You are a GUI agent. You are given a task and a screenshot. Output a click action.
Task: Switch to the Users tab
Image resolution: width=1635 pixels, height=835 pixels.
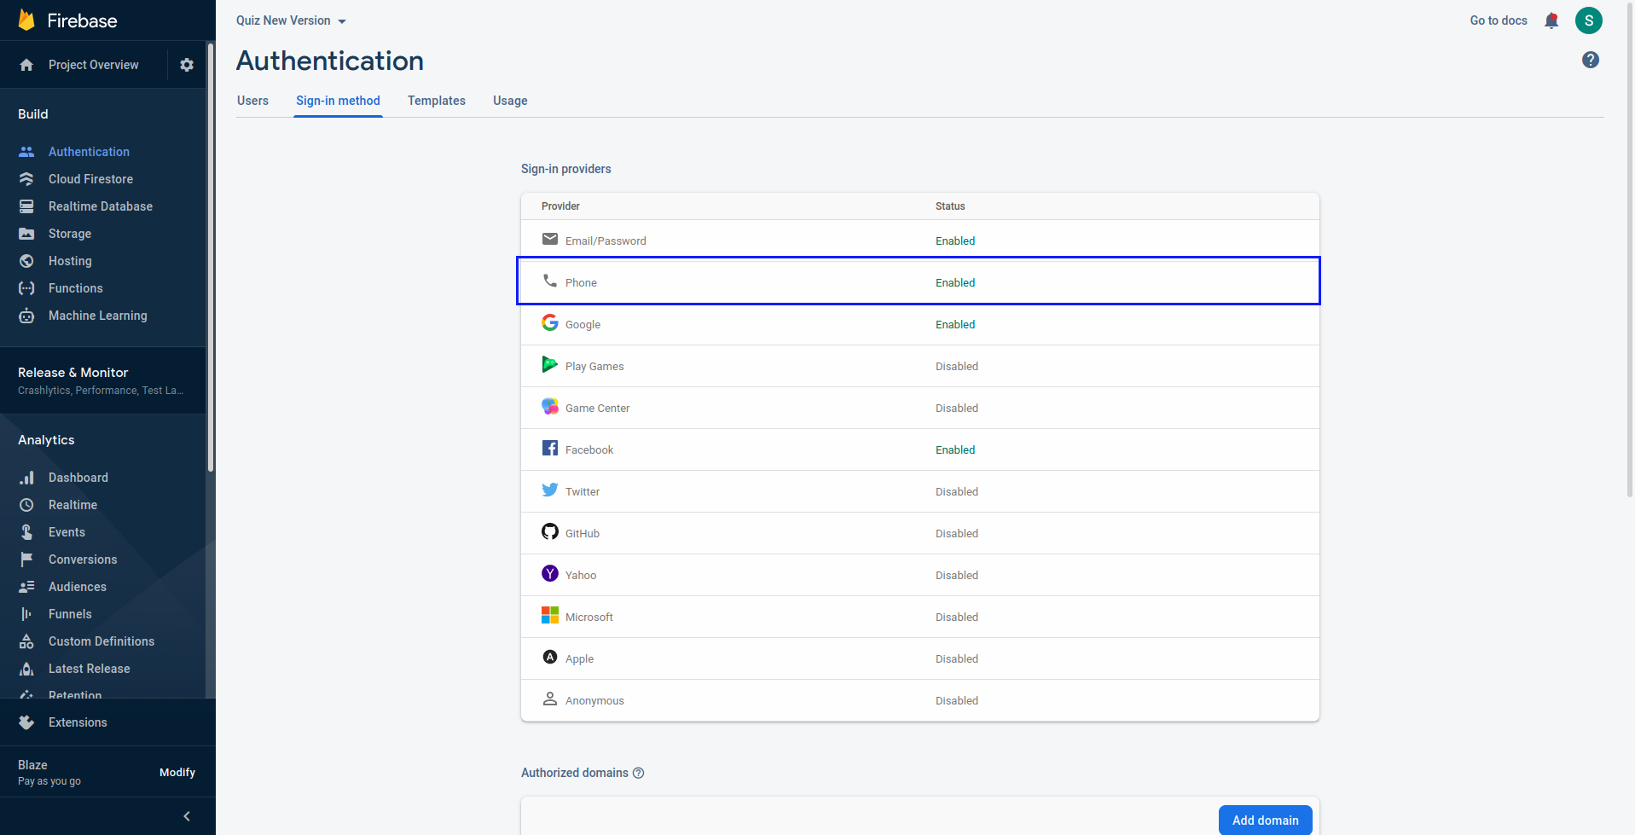point(252,101)
